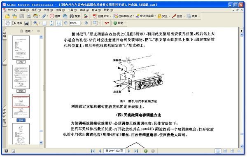Go to first page arrow
This screenshot has width=247, height=157.
tap(93, 151)
